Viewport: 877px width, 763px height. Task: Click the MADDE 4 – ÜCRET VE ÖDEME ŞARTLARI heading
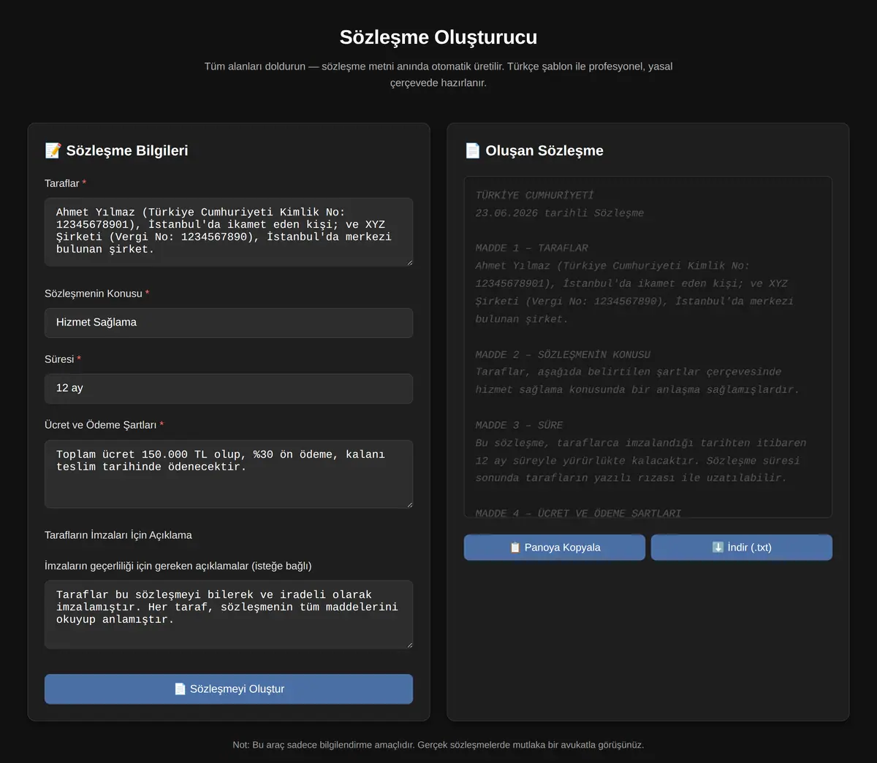click(x=578, y=513)
